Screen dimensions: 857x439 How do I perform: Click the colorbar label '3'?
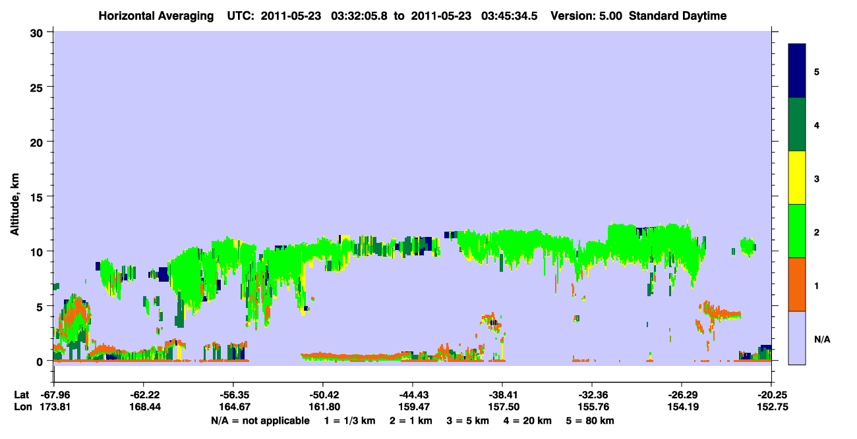click(817, 178)
